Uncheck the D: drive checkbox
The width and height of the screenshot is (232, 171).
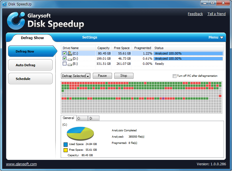64,58
